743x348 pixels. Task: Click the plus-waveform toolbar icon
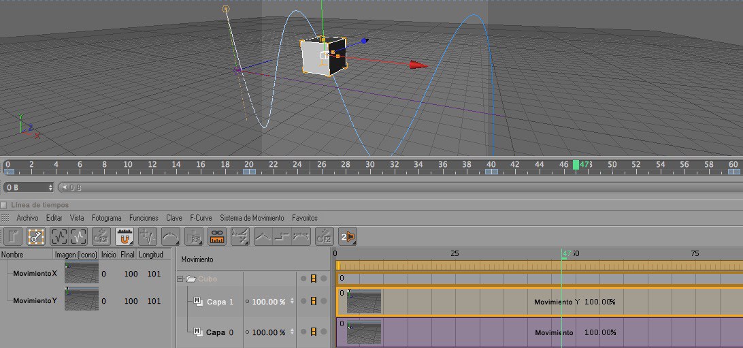click(147, 236)
